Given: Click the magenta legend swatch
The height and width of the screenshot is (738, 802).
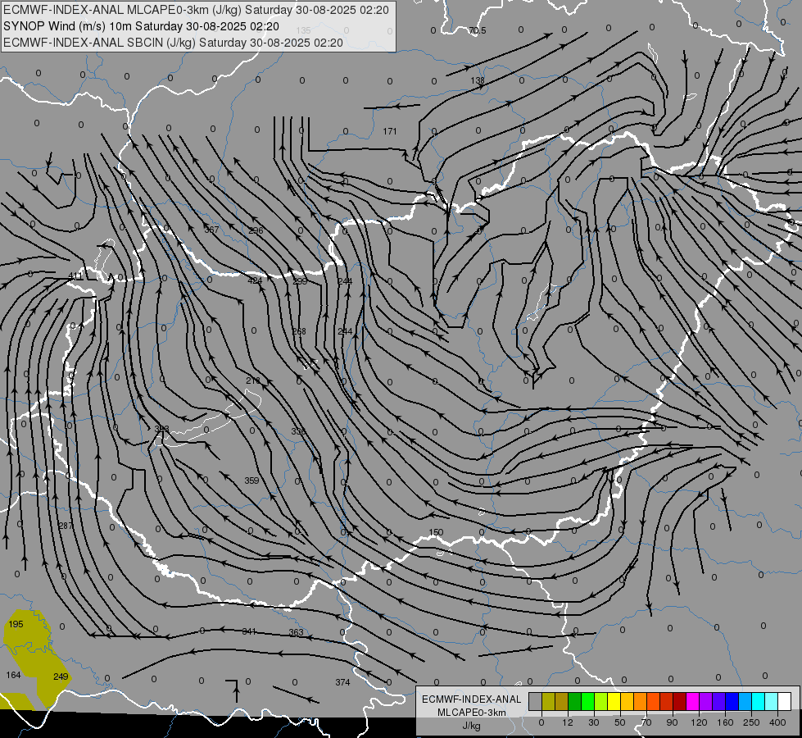Looking at the screenshot, I should pos(692,701).
